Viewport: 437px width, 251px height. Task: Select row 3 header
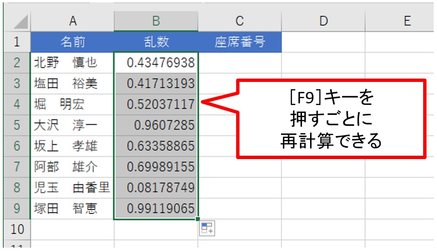[17, 83]
